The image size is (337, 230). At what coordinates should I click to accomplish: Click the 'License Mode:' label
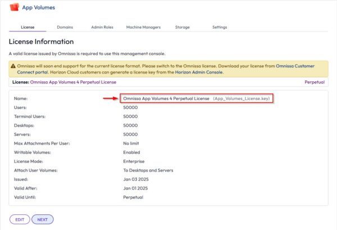coord(29,162)
